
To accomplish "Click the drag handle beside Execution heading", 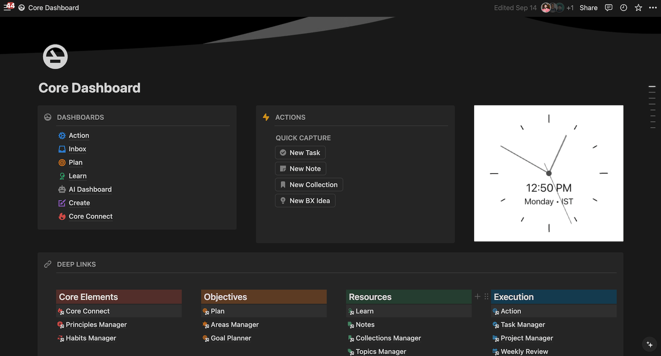I will pyautogui.click(x=486, y=297).
